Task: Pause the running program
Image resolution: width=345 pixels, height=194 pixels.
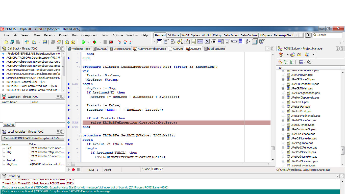Action: [105, 42]
